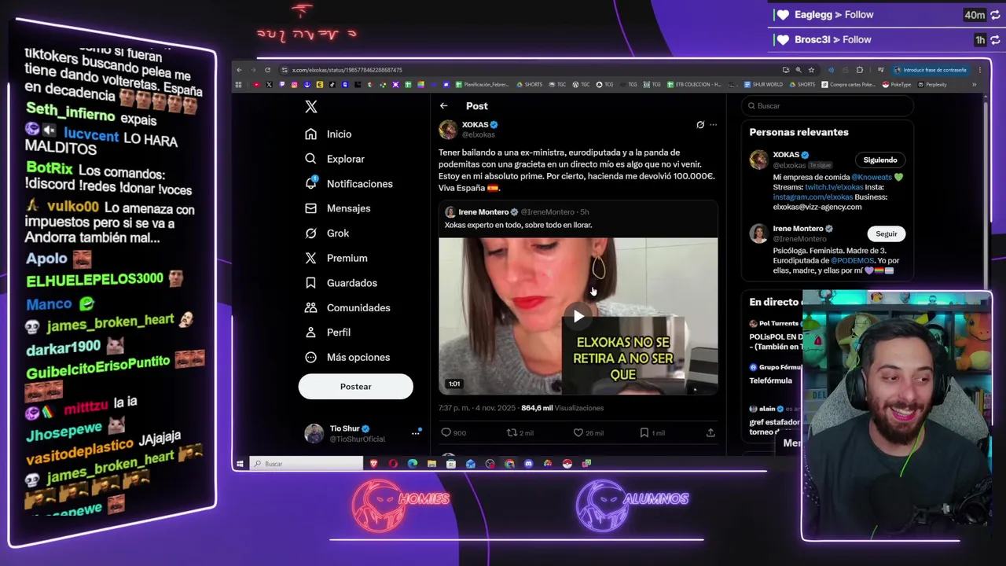Open Opera browser in taskbar

tap(393, 464)
